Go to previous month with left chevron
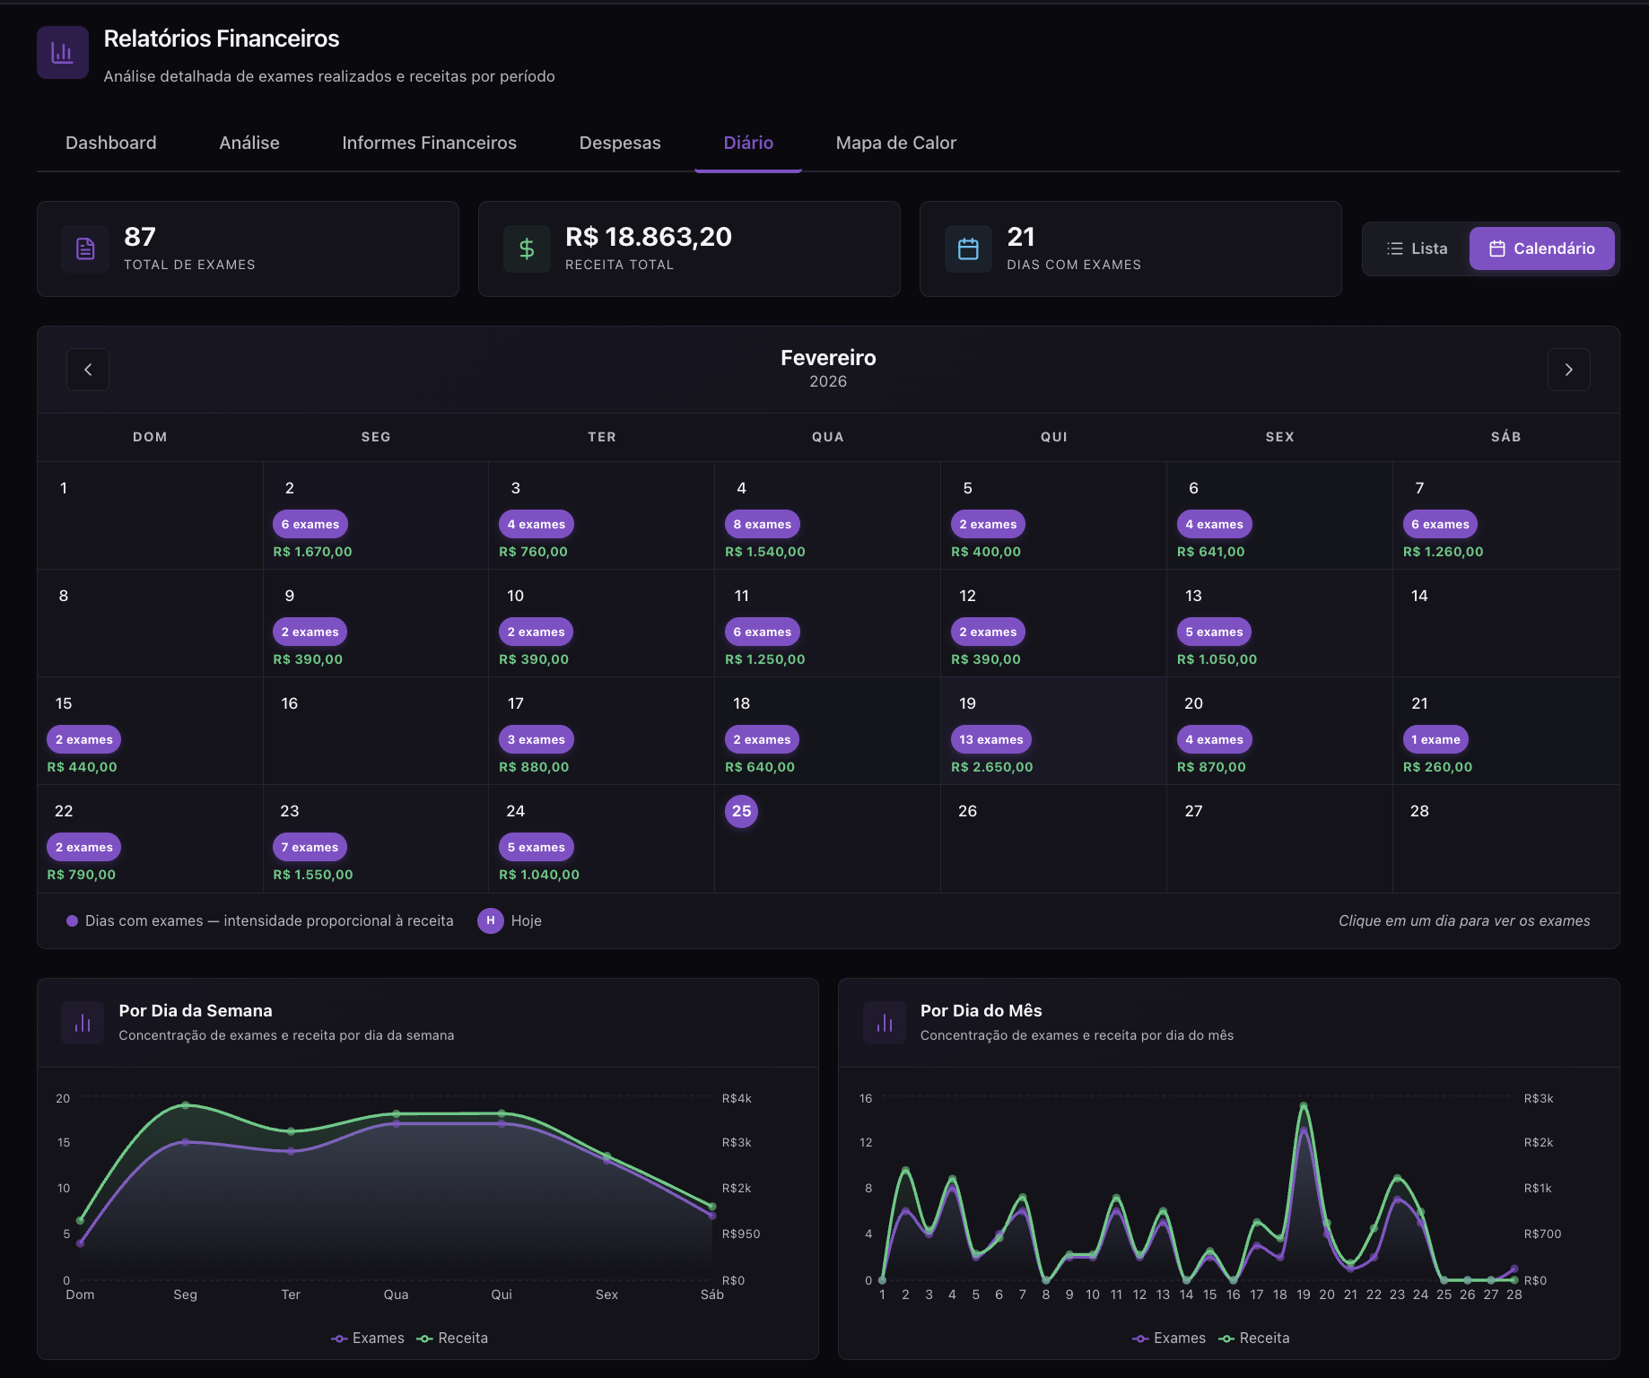The width and height of the screenshot is (1649, 1378). coord(88,370)
